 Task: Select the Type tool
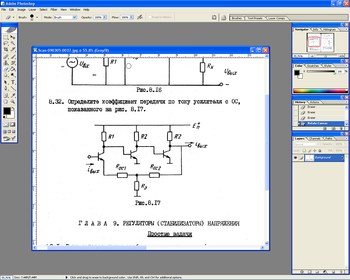pos(13,82)
